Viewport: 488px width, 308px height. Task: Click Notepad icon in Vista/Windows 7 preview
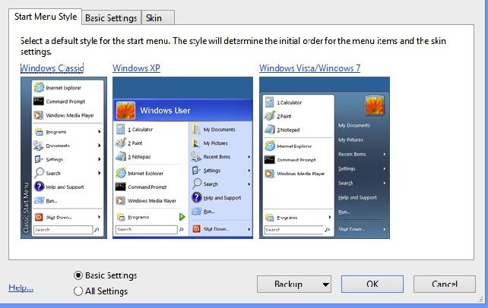click(x=270, y=130)
